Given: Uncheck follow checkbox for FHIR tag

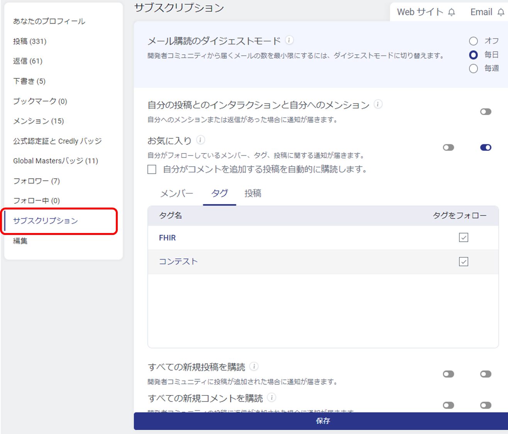Looking at the screenshot, I should coord(464,238).
